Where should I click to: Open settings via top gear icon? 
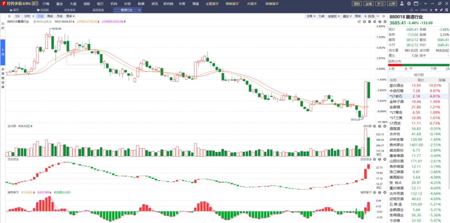coord(409,4)
